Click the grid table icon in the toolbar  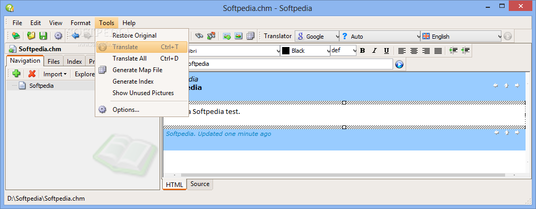[x=251, y=36]
